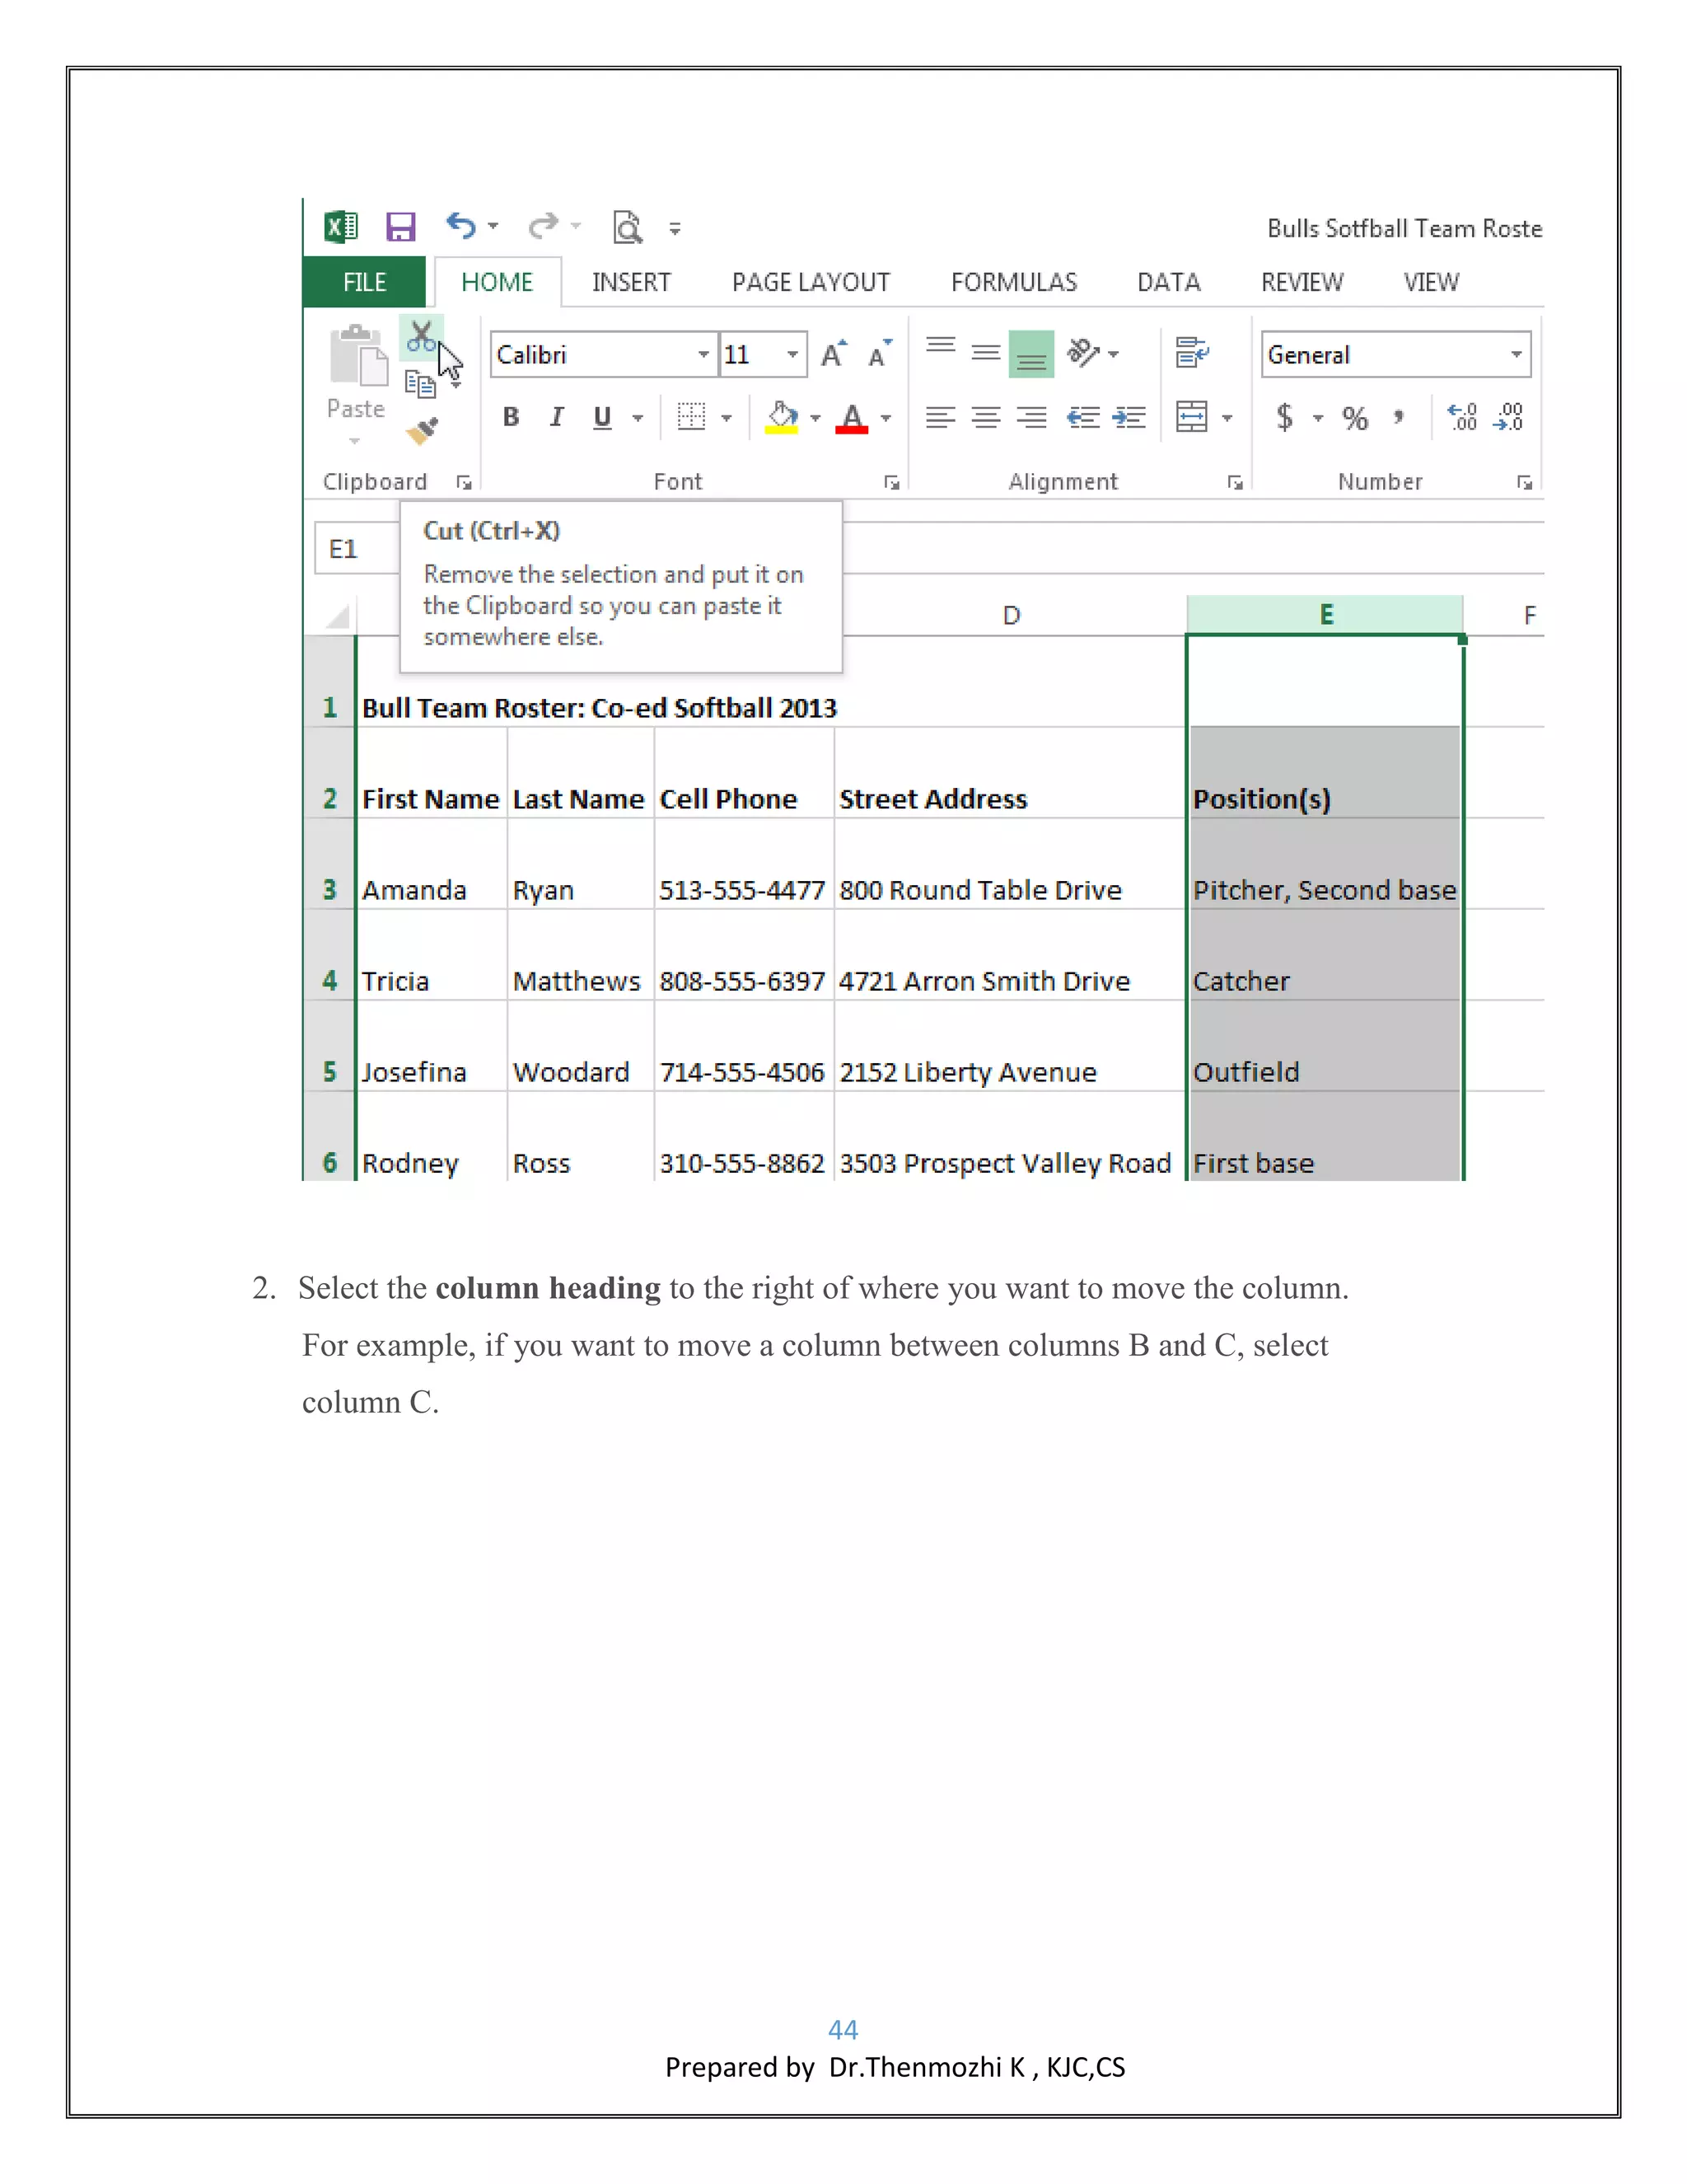Image resolution: width=1687 pixels, height=2184 pixels.
Task: Click the Format Painter brush icon
Action: click(x=423, y=431)
